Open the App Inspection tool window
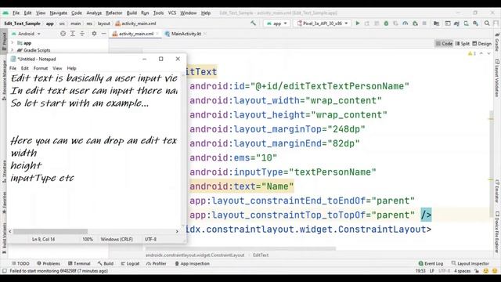The height and width of the screenshot is (282, 501). 193,263
